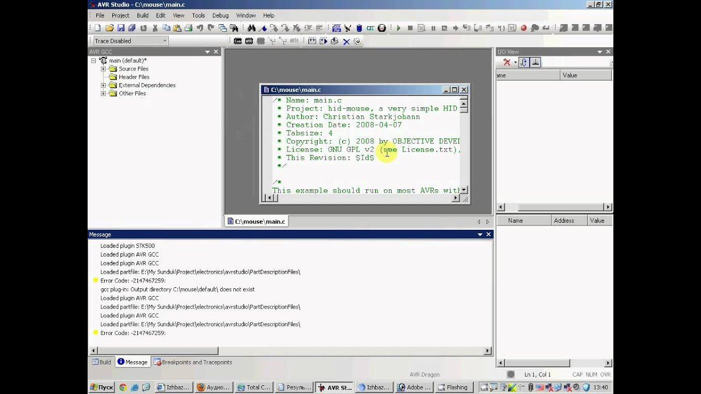
Task: Click the Copy icon in the toolbar
Action: [166, 28]
